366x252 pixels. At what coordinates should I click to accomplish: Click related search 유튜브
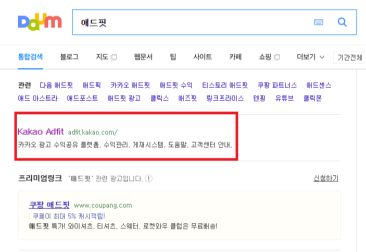[284, 98]
